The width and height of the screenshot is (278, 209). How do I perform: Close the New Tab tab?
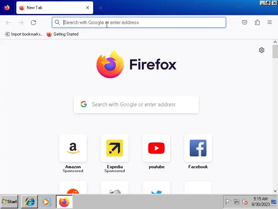88,8
